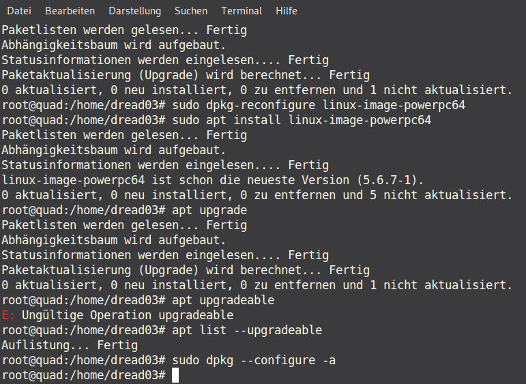This screenshot has height=384, width=526.
Task: Click the block cursor at the last prompt
Action: coord(175,375)
